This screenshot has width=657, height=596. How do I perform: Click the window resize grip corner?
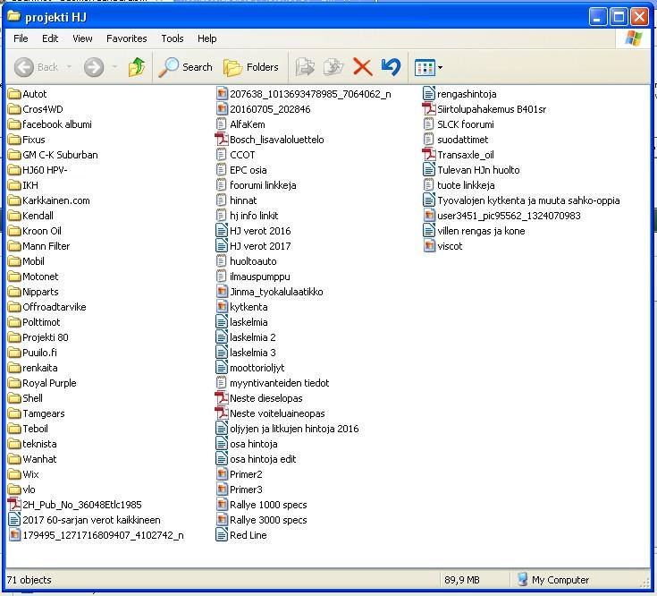point(645,583)
